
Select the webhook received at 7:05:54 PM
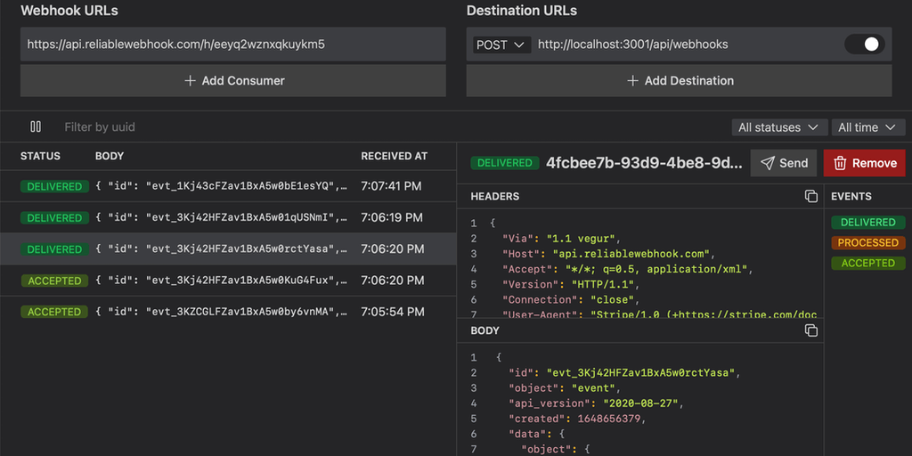coord(228,312)
